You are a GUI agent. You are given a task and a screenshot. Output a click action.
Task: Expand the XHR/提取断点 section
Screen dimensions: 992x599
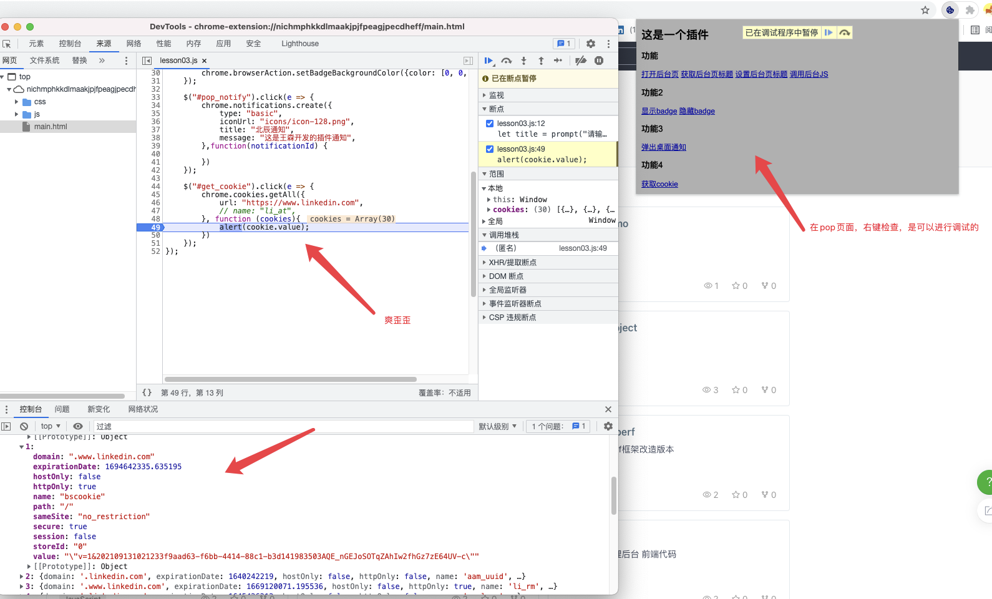(548, 263)
